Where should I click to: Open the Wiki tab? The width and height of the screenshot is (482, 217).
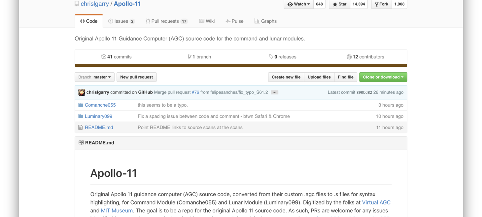tap(207, 21)
